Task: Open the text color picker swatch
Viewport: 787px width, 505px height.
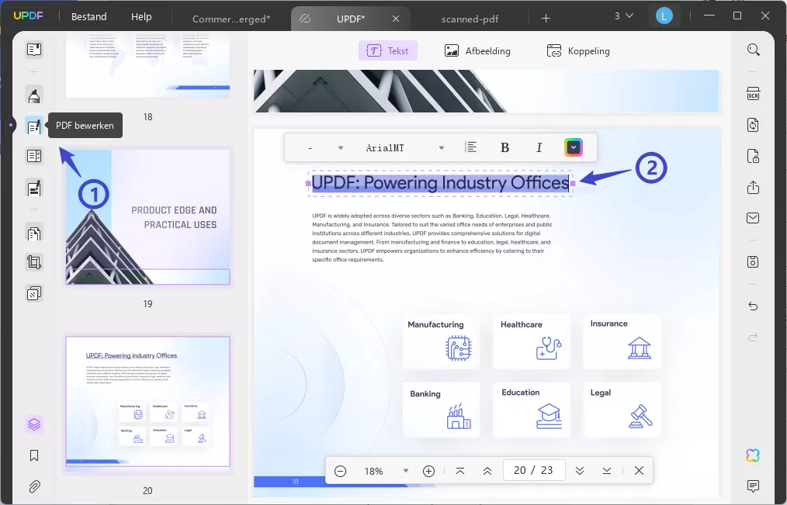Action: 574,147
